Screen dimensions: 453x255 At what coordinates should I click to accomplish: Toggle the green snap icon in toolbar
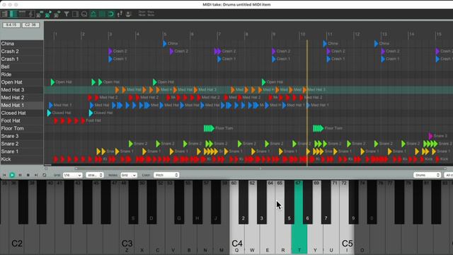pos(93,14)
